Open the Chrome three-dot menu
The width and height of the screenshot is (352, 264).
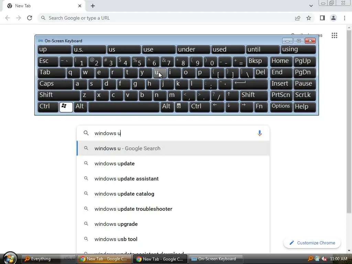point(344,18)
